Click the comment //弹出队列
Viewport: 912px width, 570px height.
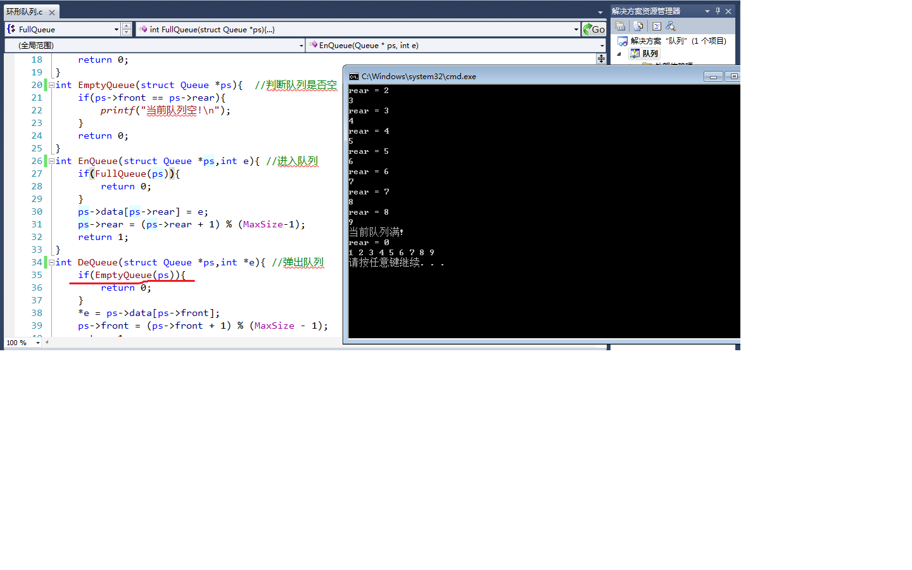(x=298, y=262)
